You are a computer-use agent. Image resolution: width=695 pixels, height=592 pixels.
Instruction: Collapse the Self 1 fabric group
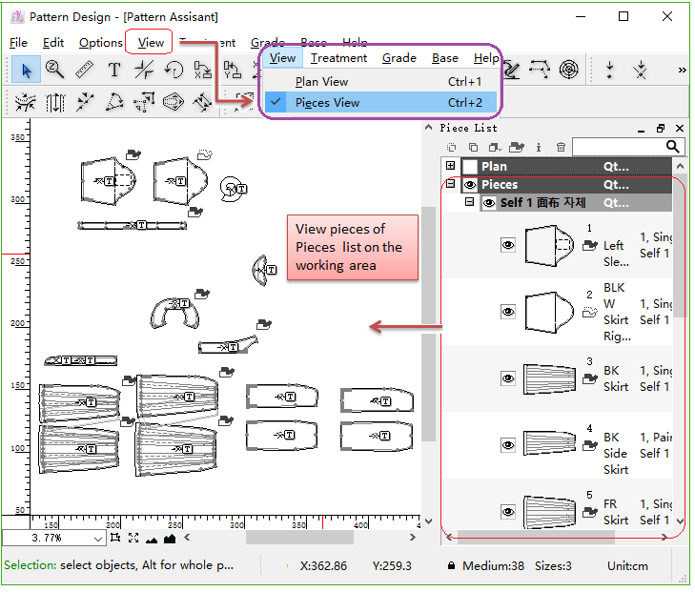click(469, 203)
